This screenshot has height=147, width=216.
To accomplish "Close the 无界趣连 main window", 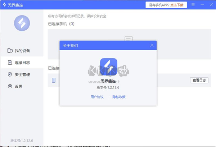I will pos(211,5).
